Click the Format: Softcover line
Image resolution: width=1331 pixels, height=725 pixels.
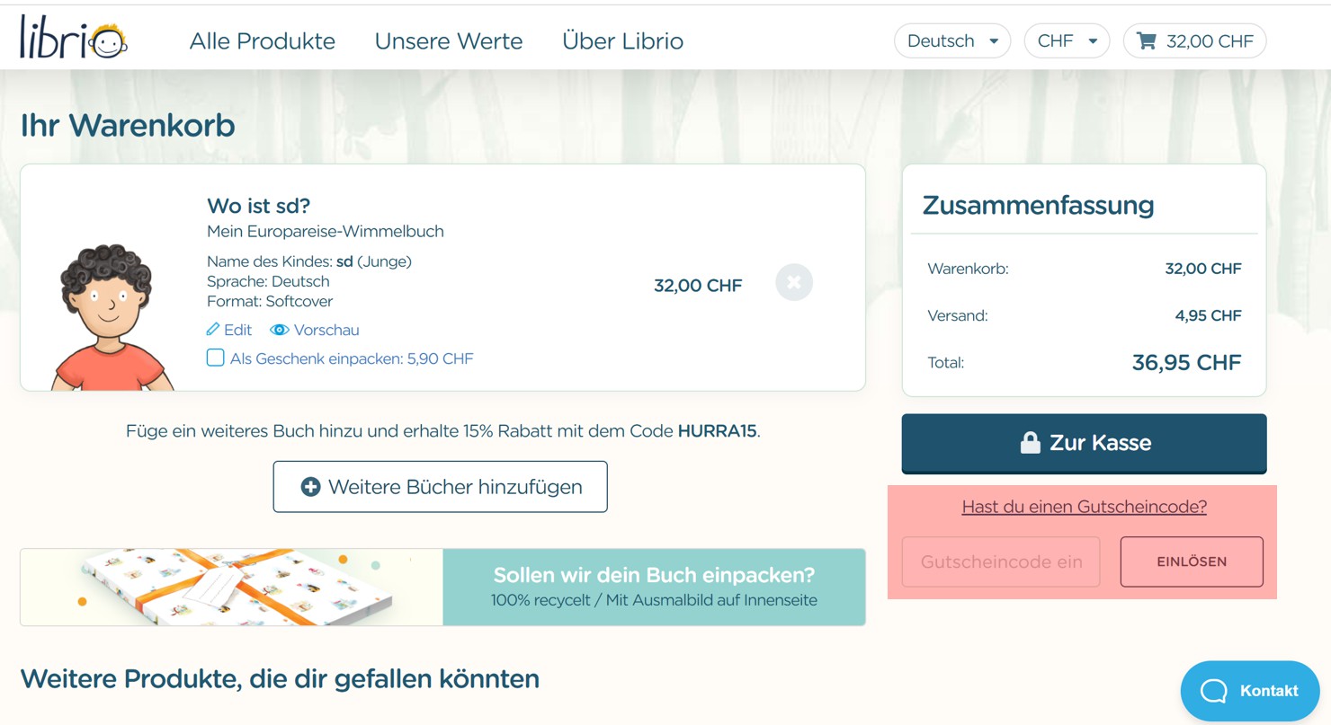coord(270,301)
